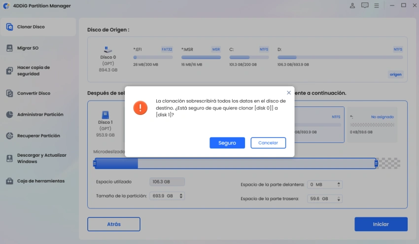Click the 894.3 GB Disco 0 capacity text
Viewport: 419px width, 244px height.
click(x=108, y=70)
